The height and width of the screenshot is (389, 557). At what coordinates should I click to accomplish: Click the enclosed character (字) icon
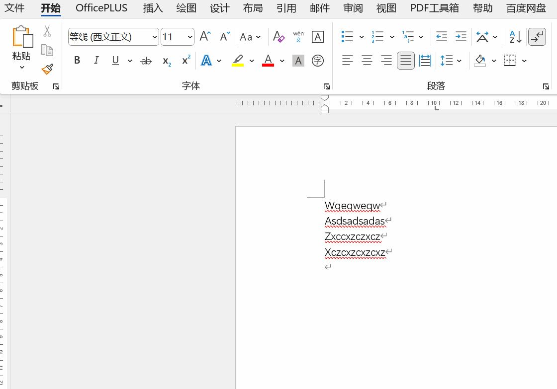(x=317, y=61)
